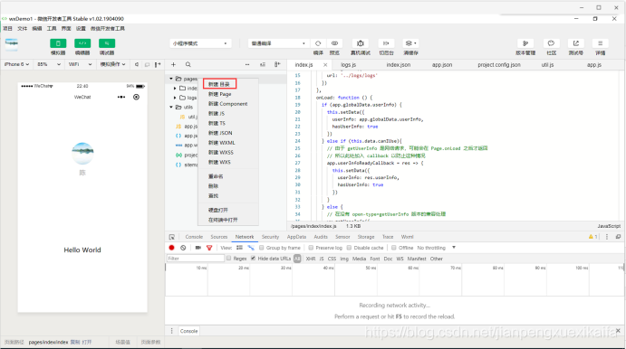Switch to project.config.json editor tab
Image resolution: width=626 pixels, height=349 pixels.
[x=499, y=64]
